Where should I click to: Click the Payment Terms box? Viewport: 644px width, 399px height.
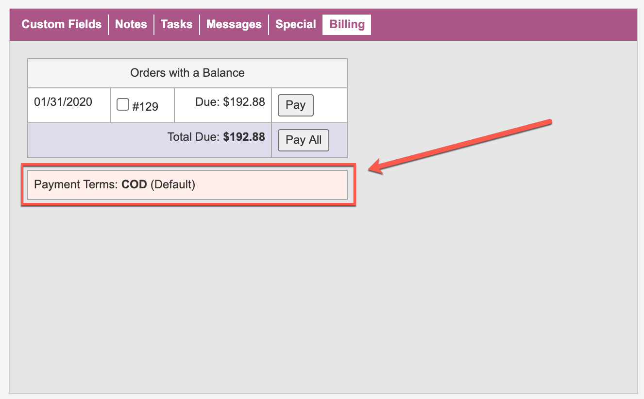click(x=187, y=185)
